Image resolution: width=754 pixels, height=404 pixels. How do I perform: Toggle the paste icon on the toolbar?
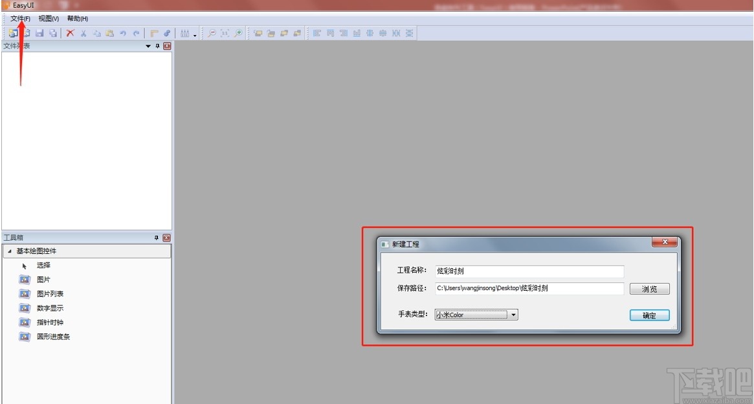coord(109,33)
